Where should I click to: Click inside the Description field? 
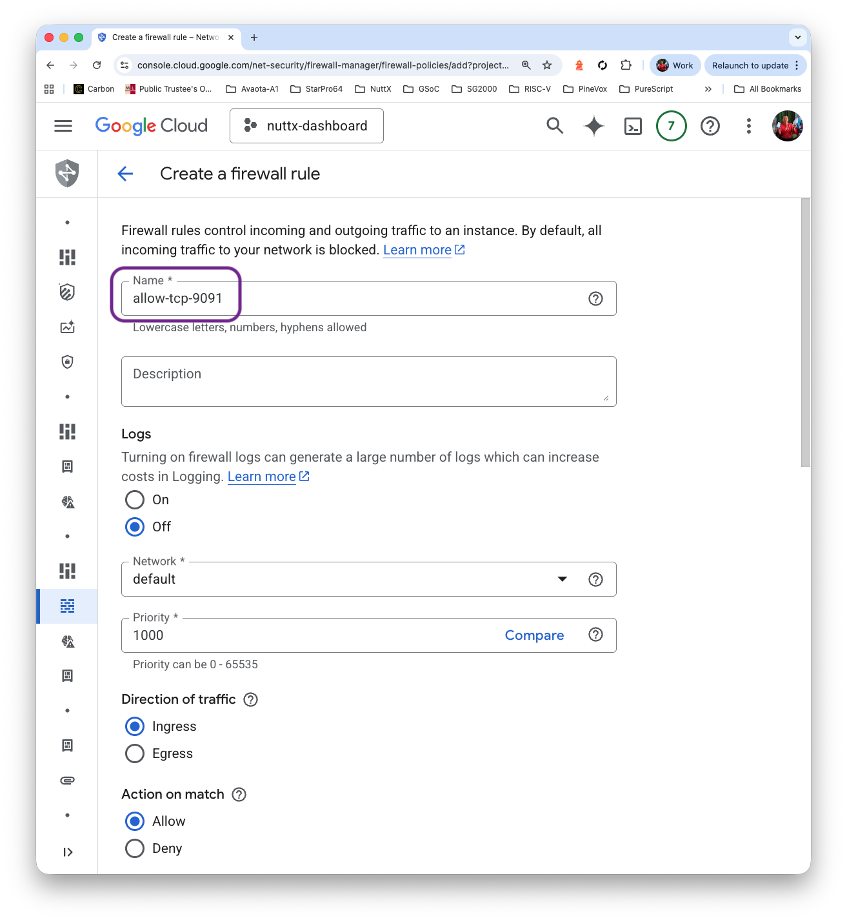point(368,381)
